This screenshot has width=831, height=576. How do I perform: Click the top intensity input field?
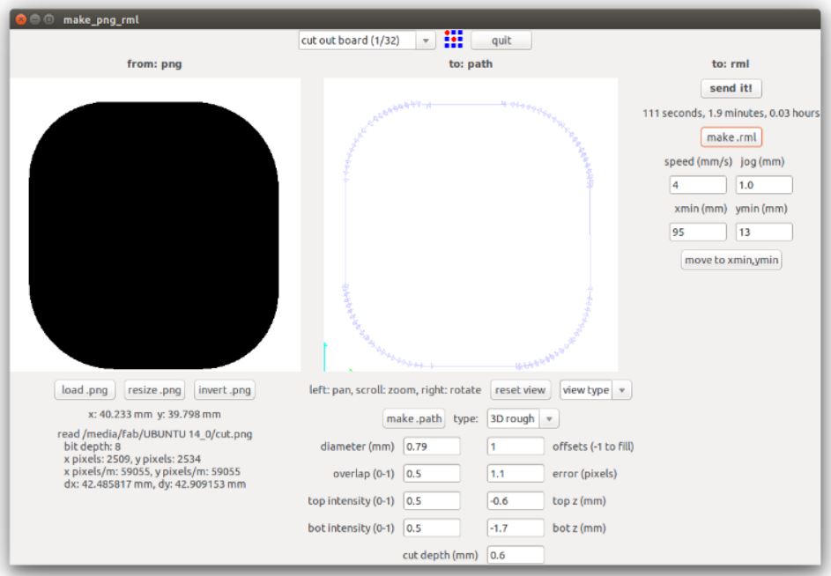432,501
